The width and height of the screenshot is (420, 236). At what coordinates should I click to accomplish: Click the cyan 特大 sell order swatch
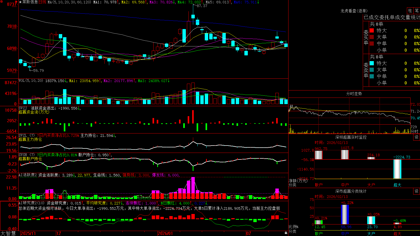[x=372, y=63]
